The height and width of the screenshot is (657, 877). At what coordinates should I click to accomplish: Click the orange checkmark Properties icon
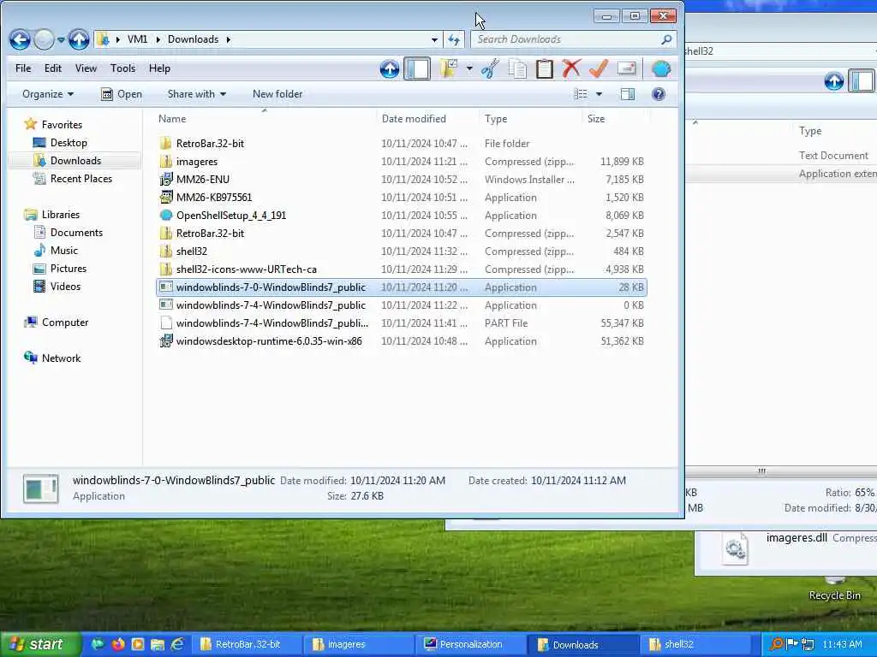coord(599,68)
